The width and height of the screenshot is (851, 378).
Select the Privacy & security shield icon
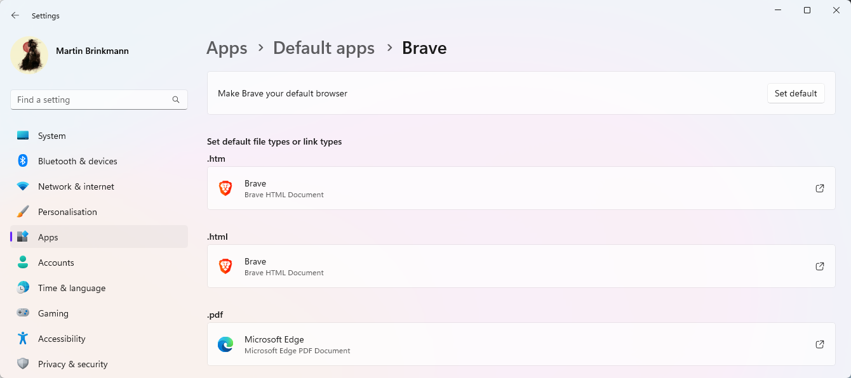(x=22, y=363)
